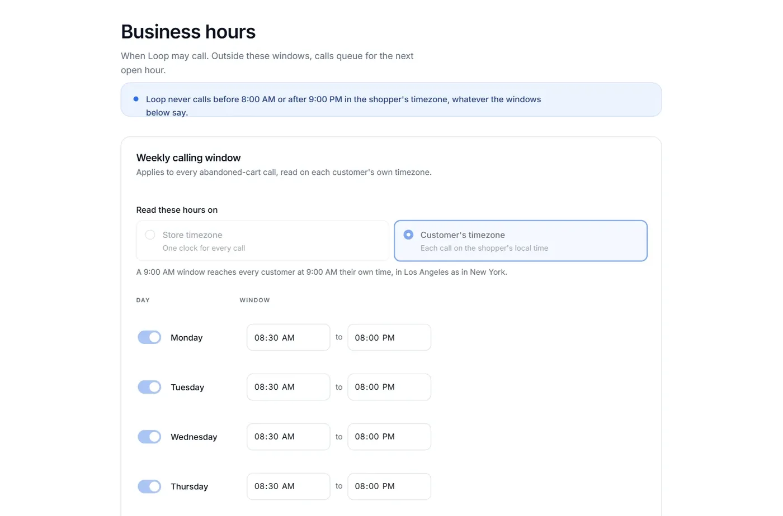Set Wednesday start time field
This screenshot has width=783, height=516.
pos(289,437)
